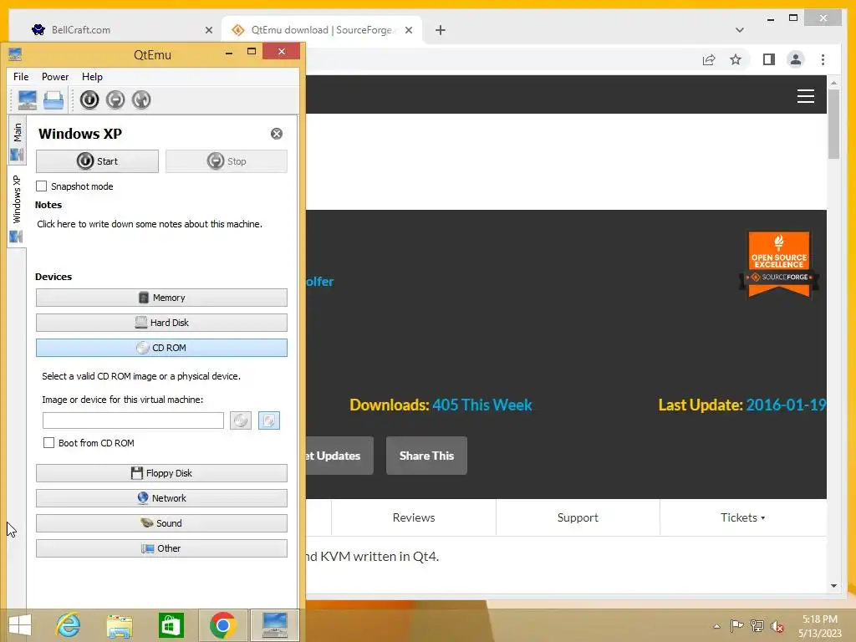
Task: Click the notes text to write machine notes
Action: click(x=150, y=224)
